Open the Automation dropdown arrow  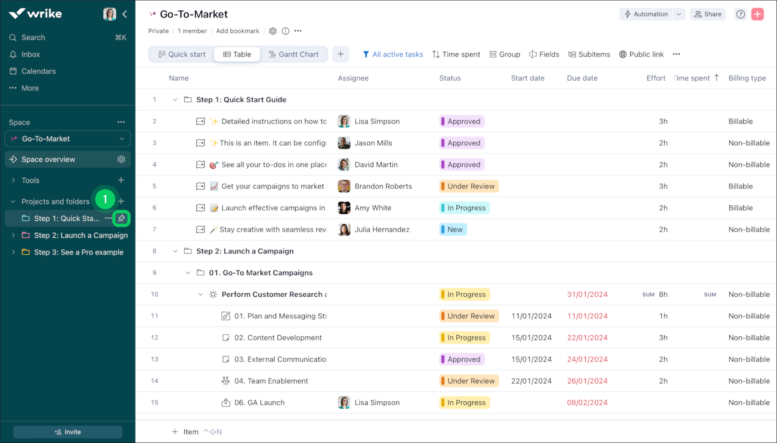[679, 14]
